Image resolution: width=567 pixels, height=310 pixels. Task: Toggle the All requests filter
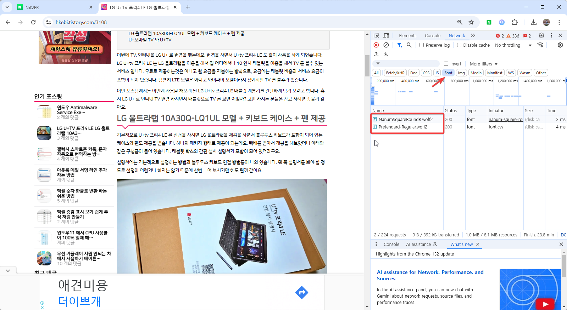point(376,73)
